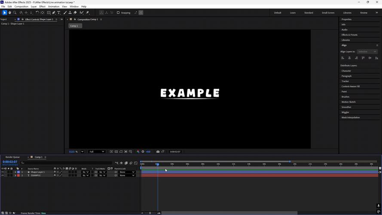Click the timeline zoom slider

point(150,213)
